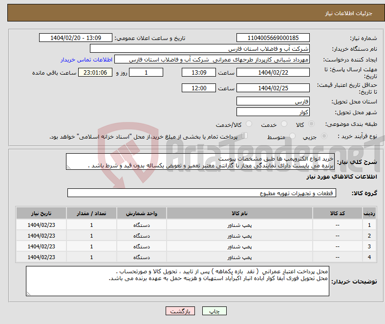
Task: Click the response deadline date 1404/02/22
Action: coord(273,72)
